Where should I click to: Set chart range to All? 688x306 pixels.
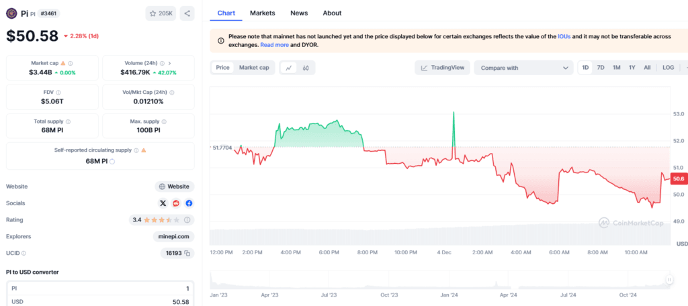coord(647,68)
